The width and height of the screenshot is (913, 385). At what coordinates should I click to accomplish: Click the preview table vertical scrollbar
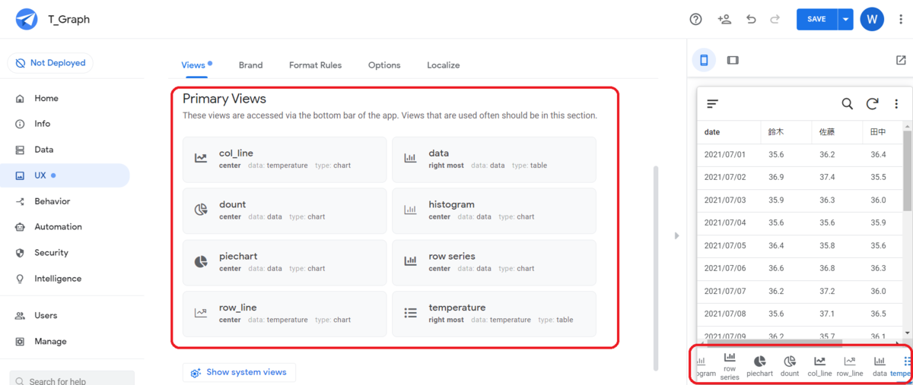[x=907, y=170]
